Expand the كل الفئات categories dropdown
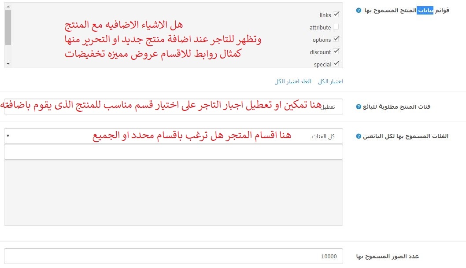Image resolution: width=466 pixels, height=268 pixels. click(x=173, y=136)
